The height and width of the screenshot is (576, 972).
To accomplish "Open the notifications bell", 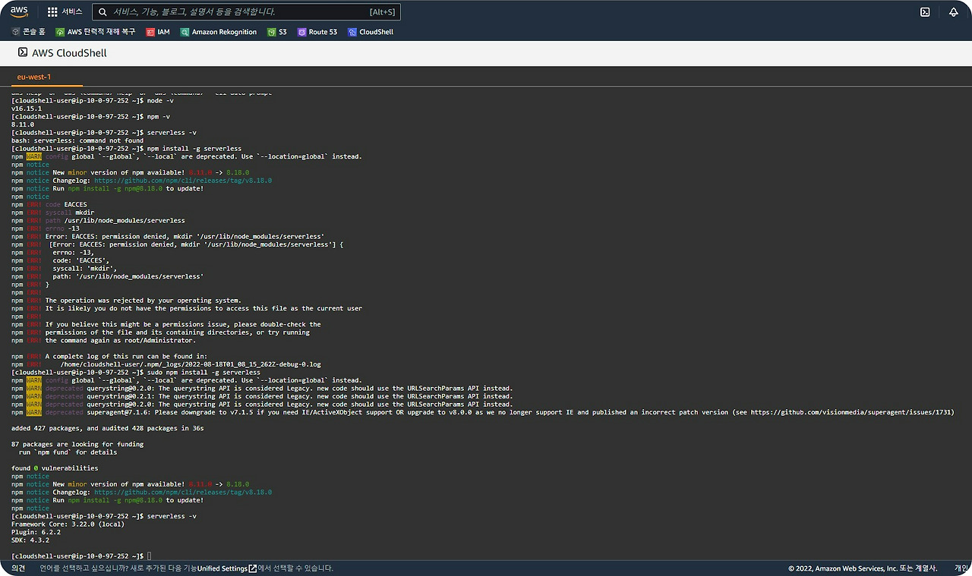I will coord(954,12).
